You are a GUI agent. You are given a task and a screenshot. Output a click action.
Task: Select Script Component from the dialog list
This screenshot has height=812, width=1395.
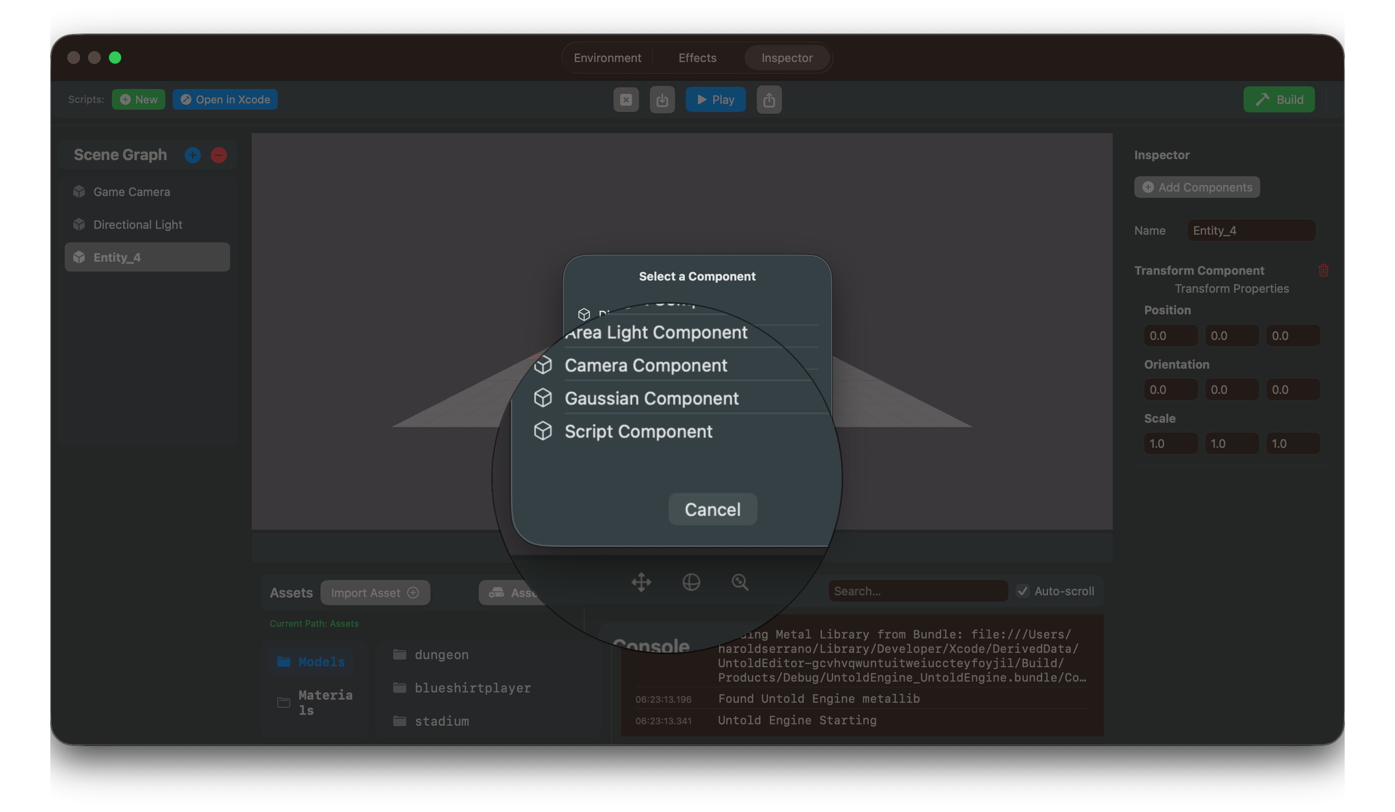638,432
